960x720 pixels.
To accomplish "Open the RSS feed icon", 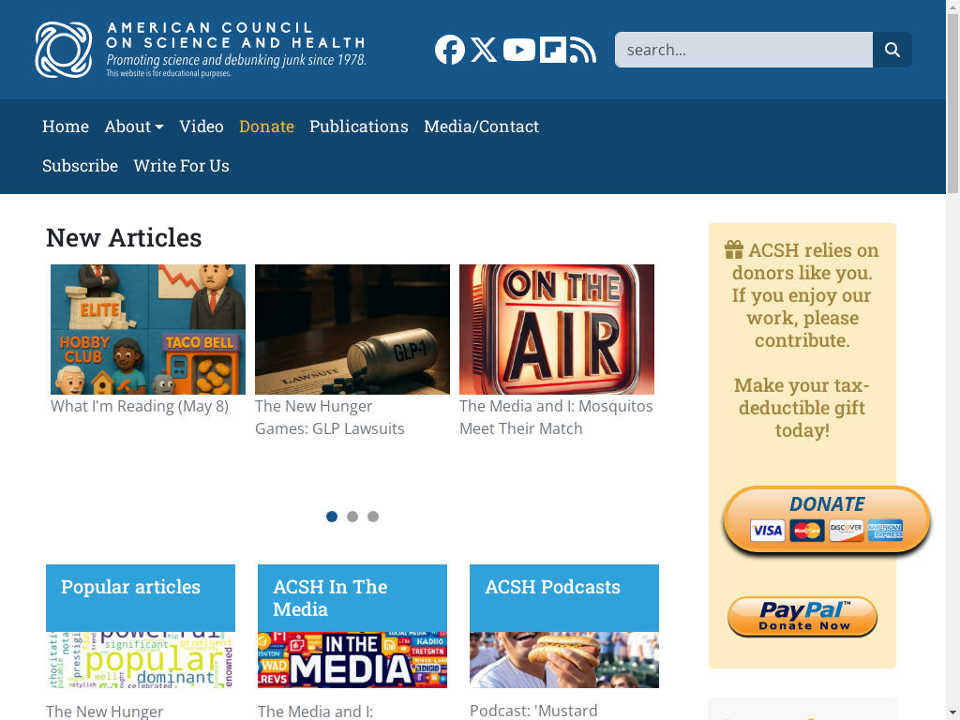I will [583, 50].
